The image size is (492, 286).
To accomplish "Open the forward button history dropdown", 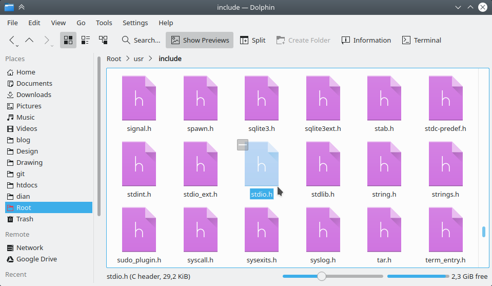I will (x=52, y=46).
